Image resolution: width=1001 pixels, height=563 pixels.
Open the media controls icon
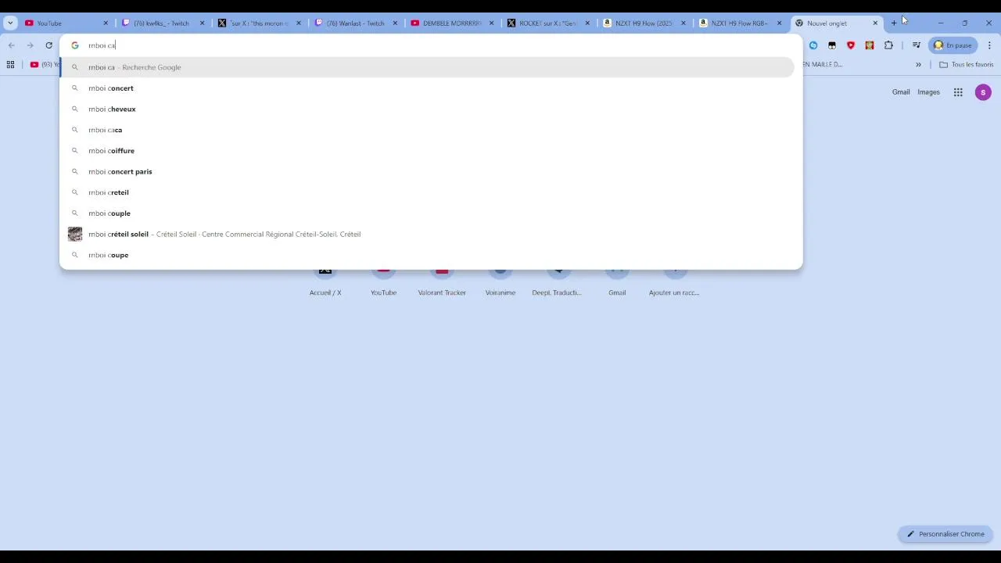coord(916,45)
